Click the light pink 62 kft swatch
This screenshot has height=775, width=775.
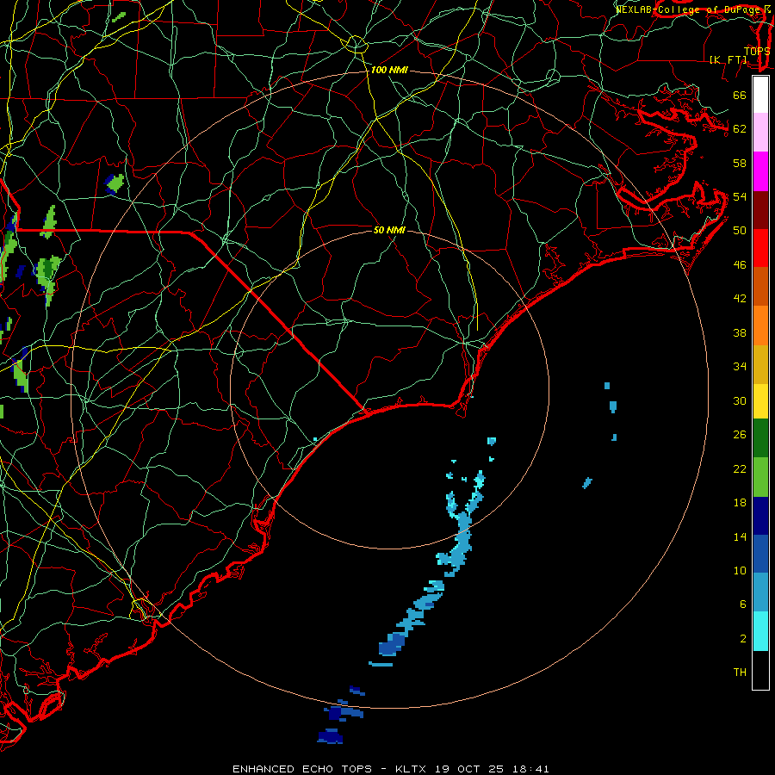[x=760, y=133]
